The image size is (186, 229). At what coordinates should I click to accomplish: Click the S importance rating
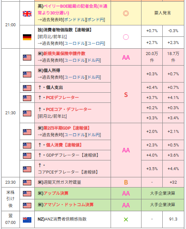tap(126, 95)
